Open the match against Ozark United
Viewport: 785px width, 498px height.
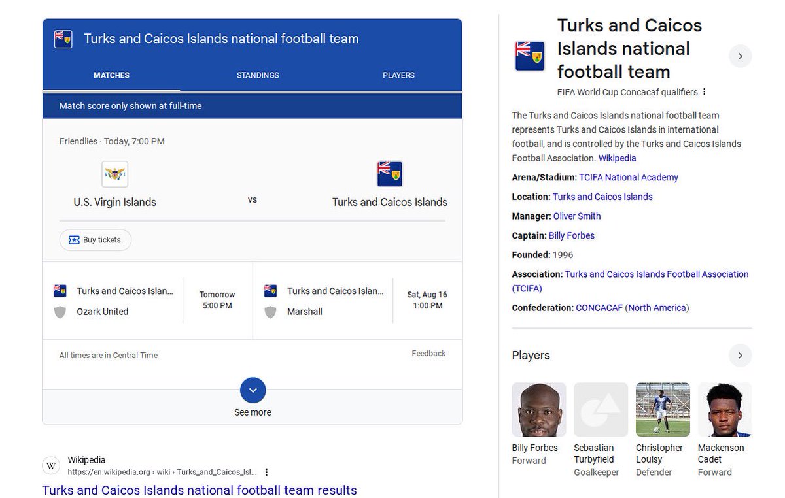pyautogui.click(x=147, y=301)
